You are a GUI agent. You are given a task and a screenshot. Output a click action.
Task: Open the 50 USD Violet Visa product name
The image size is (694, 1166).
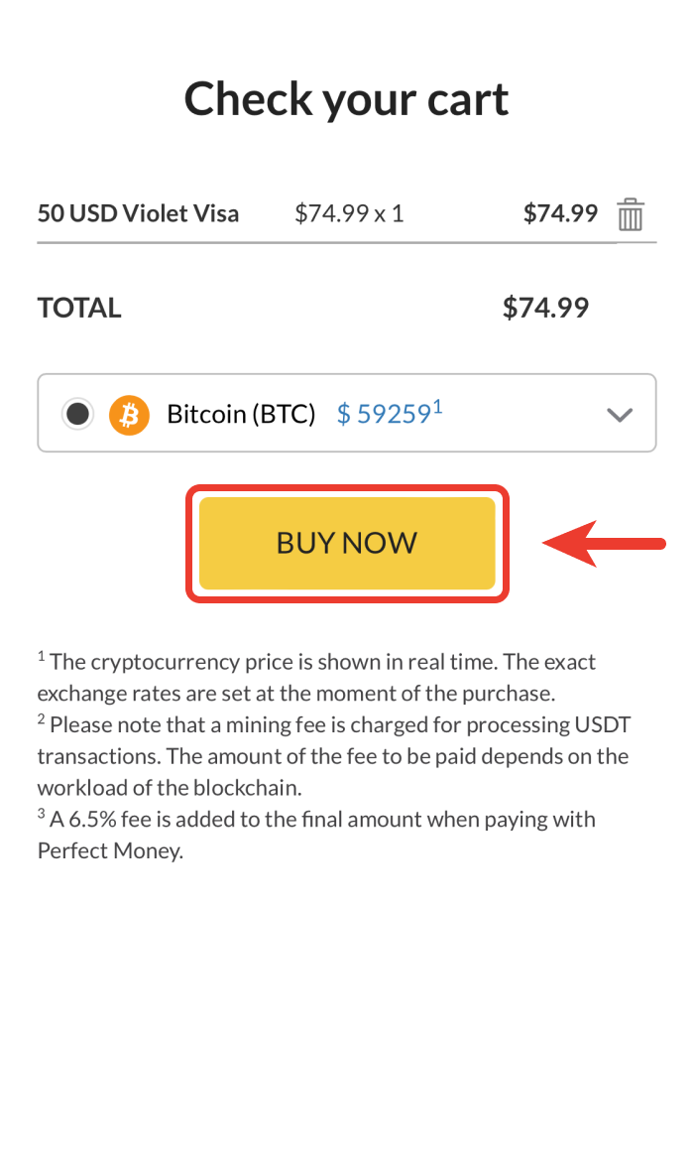click(138, 213)
